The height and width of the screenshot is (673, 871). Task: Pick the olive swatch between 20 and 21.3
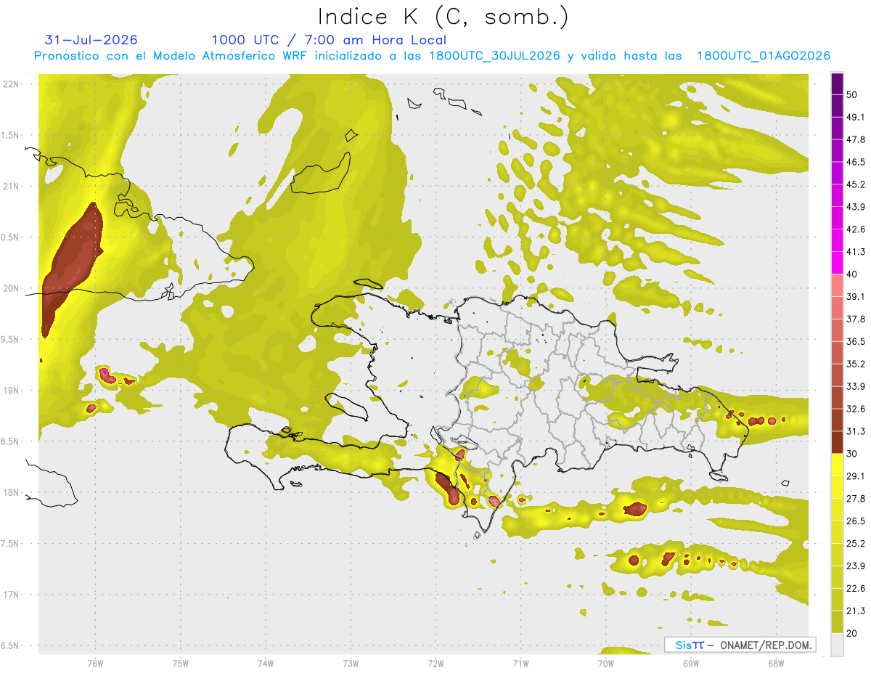click(837, 622)
